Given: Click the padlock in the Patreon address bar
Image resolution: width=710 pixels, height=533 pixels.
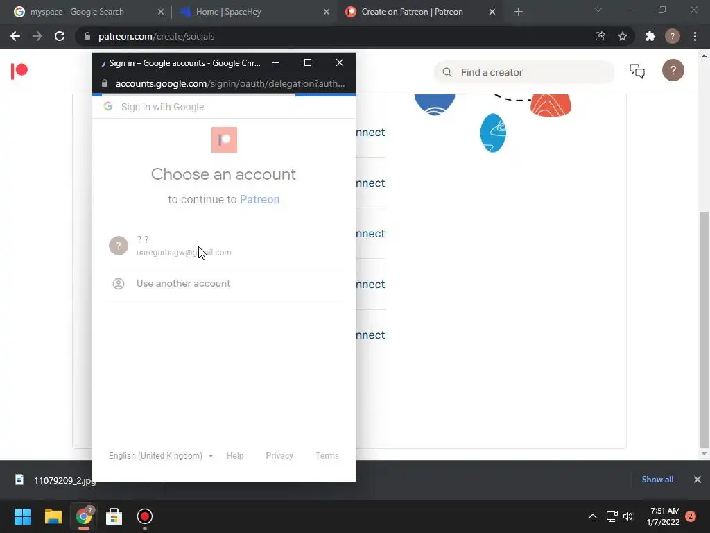Looking at the screenshot, I should click(x=87, y=36).
